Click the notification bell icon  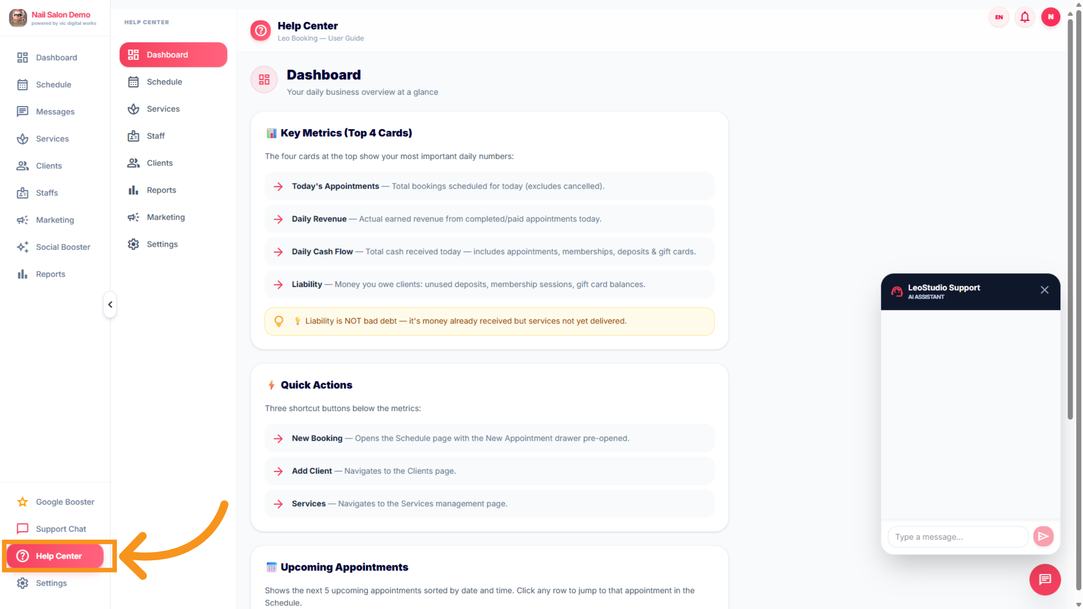(1025, 17)
